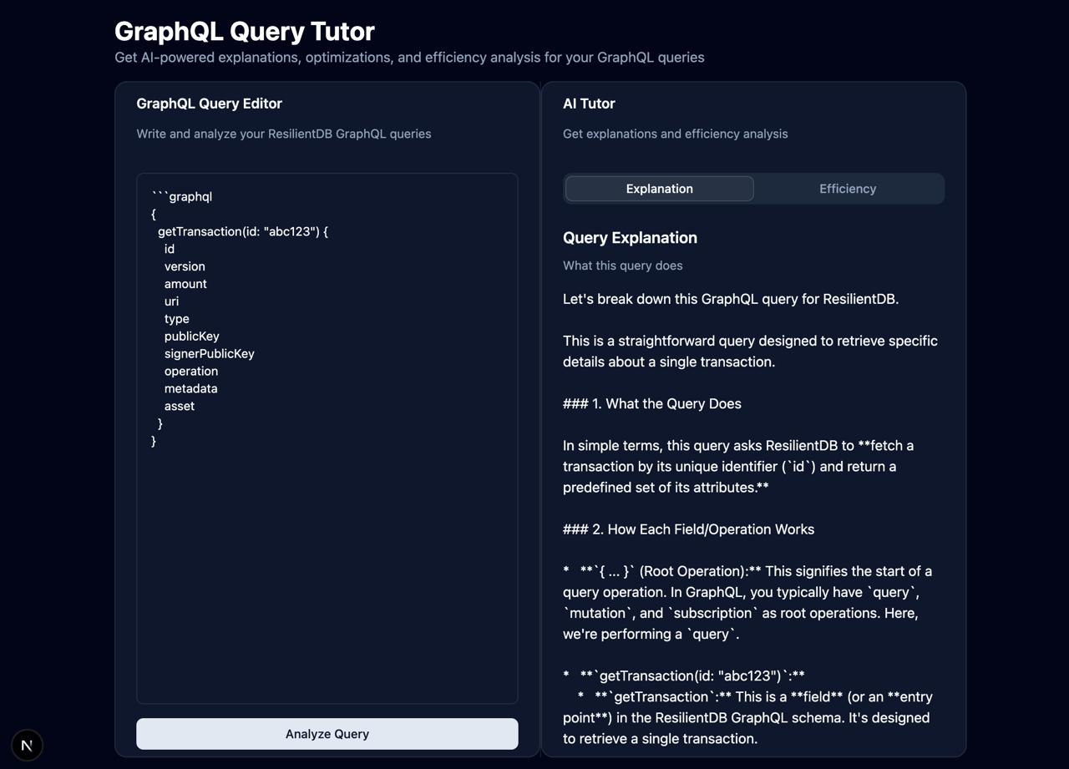The image size is (1069, 769).
Task: Click the publicKey field in the editor
Action: tap(191, 336)
